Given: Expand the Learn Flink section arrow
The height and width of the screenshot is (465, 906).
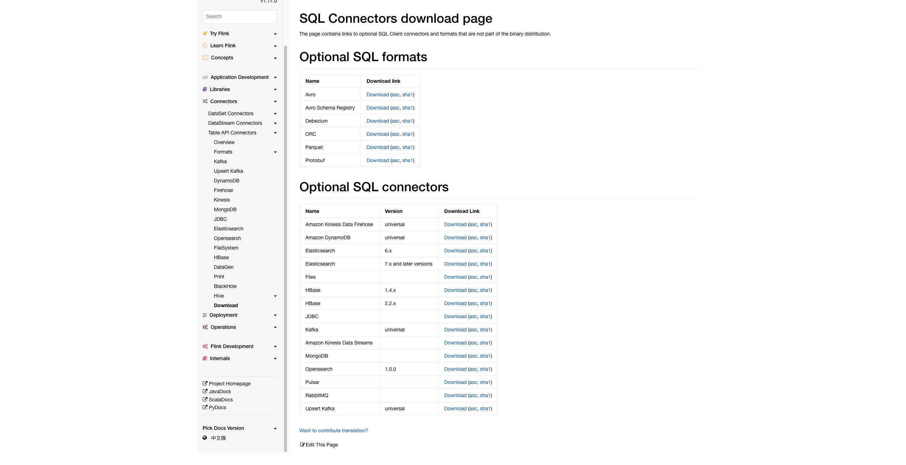Looking at the screenshot, I should tap(275, 46).
